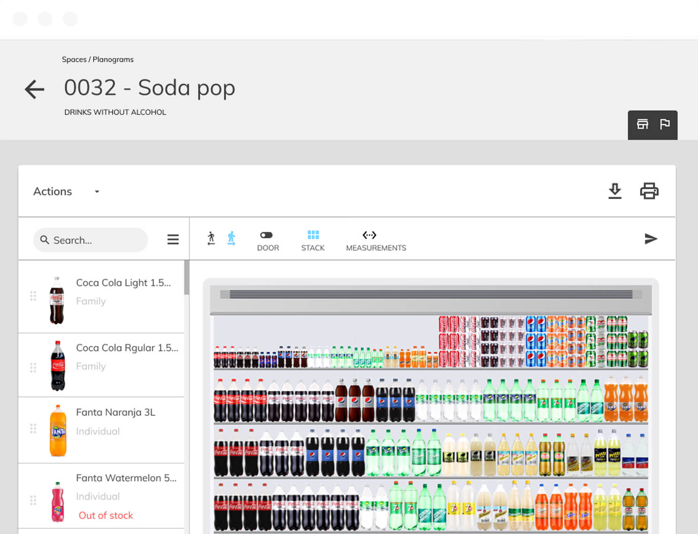Image resolution: width=698 pixels, height=534 pixels.
Task: Click the Coca Cola Light 1.5... item name
Action: point(123,283)
